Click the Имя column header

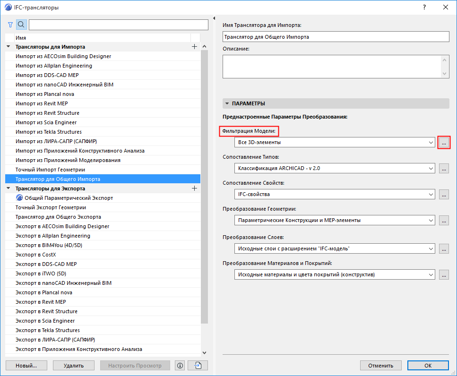[102, 38]
